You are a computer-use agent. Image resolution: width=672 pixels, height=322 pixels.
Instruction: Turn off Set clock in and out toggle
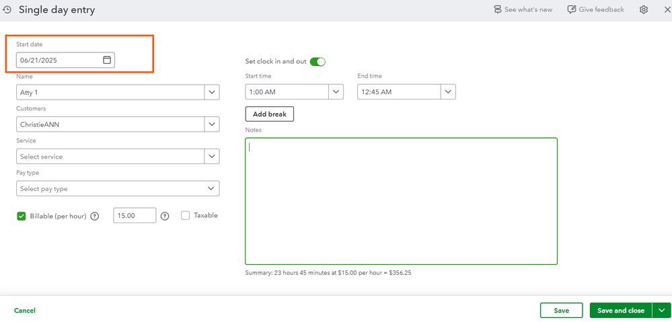pyautogui.click(x=318, y=62)
